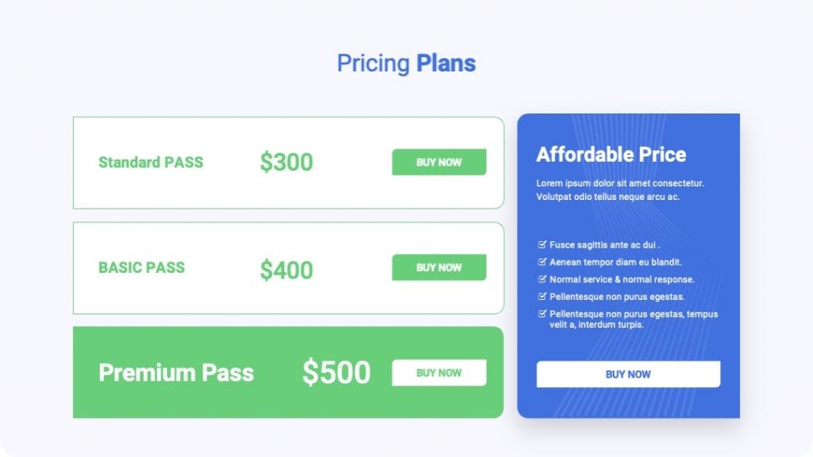Click Buy Now for Standard PASS

tap(438, 162)
